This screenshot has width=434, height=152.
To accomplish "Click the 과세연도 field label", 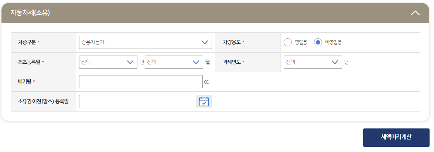I will (x=232, y=62).
